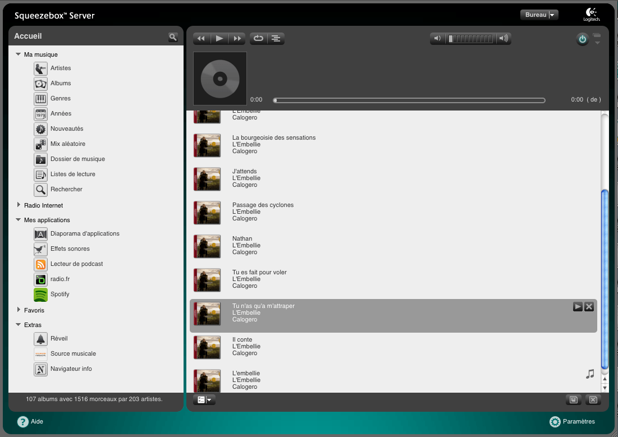The width and height of the screenshot is (618, 437).
Task: Select track Il conte
Action: point(393,347)
